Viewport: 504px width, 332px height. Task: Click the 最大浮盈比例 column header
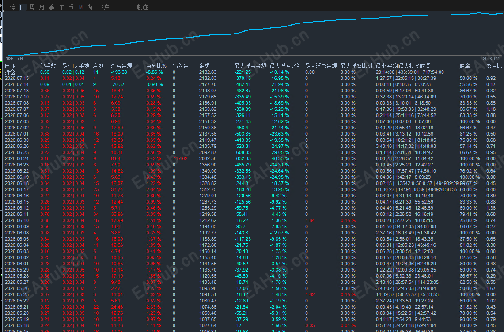356,66
